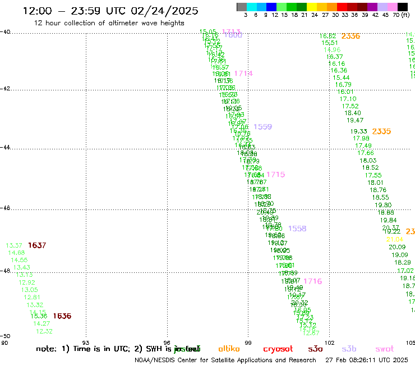
Task: Click the longitude axis label 93
Action: pyautogui.click(x=85, y=343)
